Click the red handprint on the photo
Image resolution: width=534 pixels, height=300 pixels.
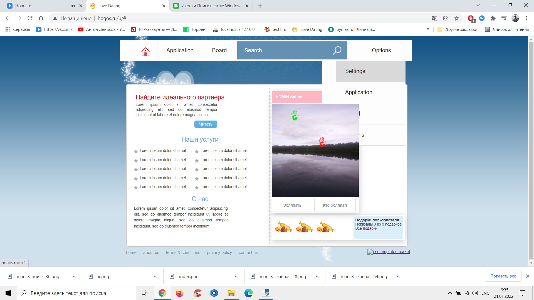tap(322, 142)
